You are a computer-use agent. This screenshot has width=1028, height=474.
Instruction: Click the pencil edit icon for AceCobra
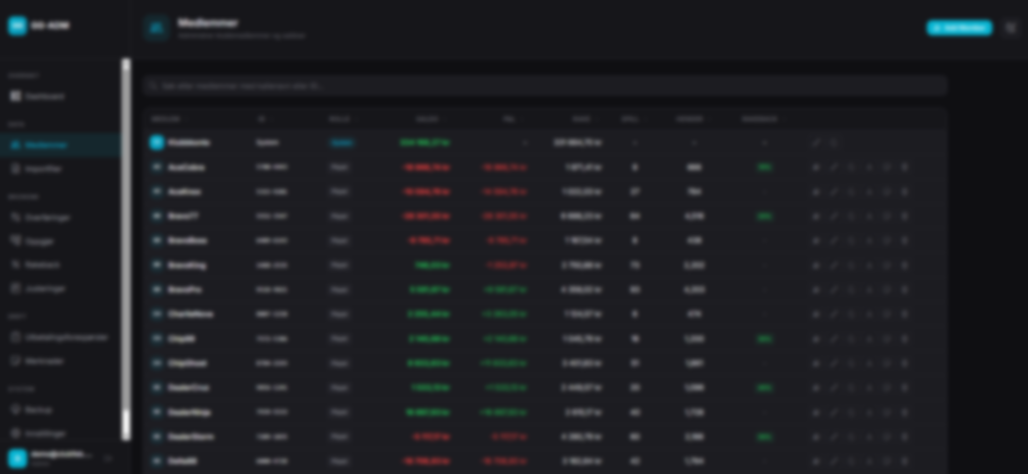(x=833, y=167)
